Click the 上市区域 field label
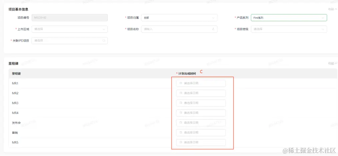338x156 pixels. pos(23,29)
